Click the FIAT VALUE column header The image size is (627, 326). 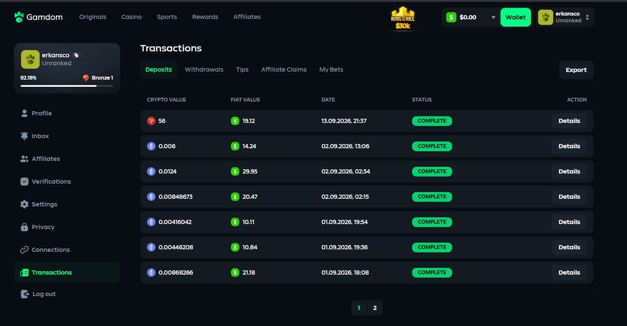(x=245, y=100)
